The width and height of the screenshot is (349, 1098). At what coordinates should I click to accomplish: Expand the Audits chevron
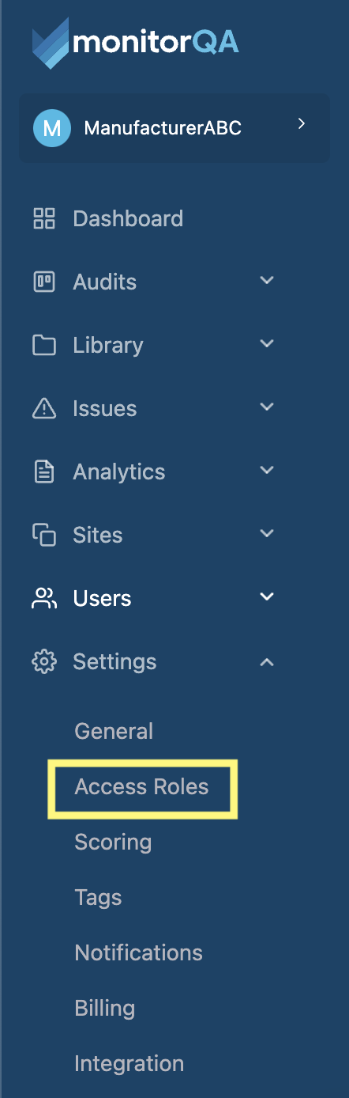[267, 281]
